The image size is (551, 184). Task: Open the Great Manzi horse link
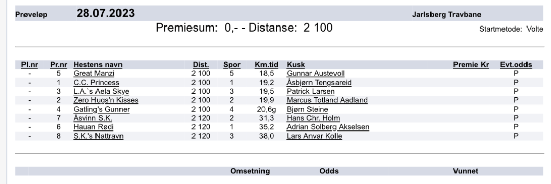(94, 73)
